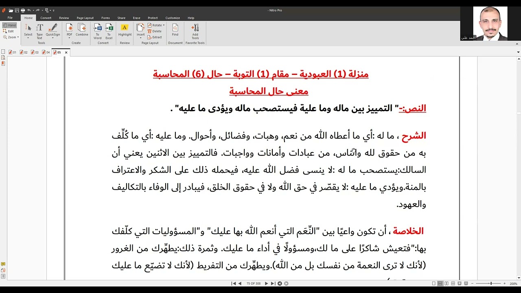The height and width of the screenshot is (293, 521).
Task: Go to the next page
Action: 267,284
